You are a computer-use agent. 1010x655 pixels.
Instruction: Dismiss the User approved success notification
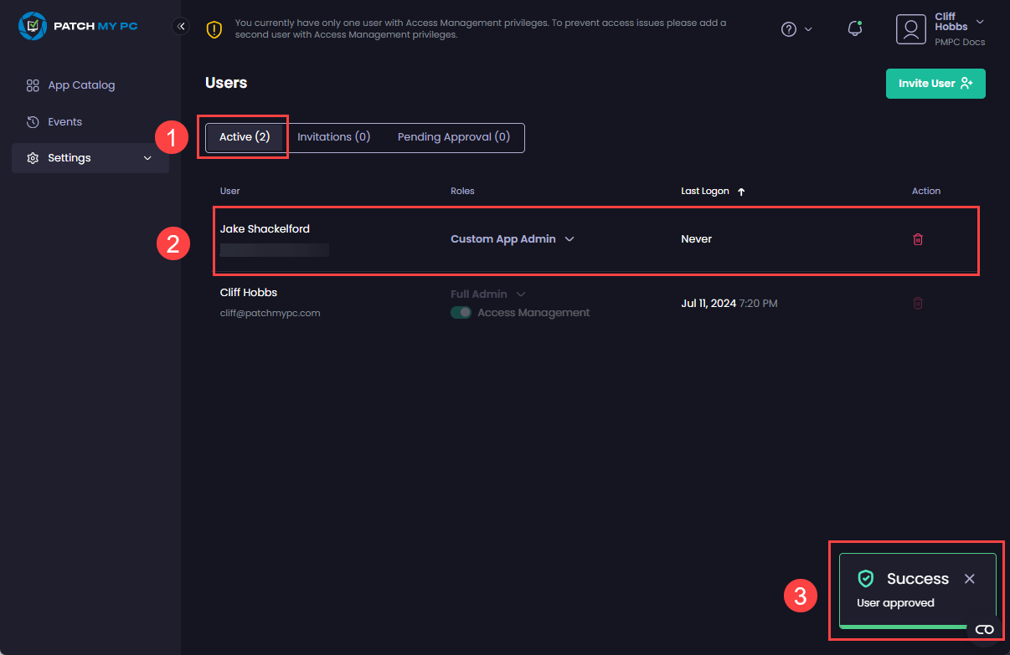(x=969, y=578)
